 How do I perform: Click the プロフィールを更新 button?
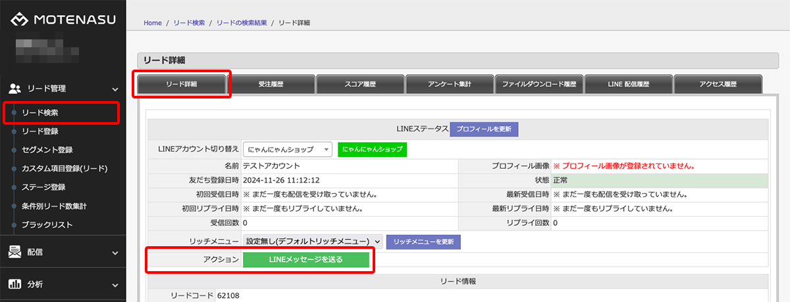click(484, 129)
